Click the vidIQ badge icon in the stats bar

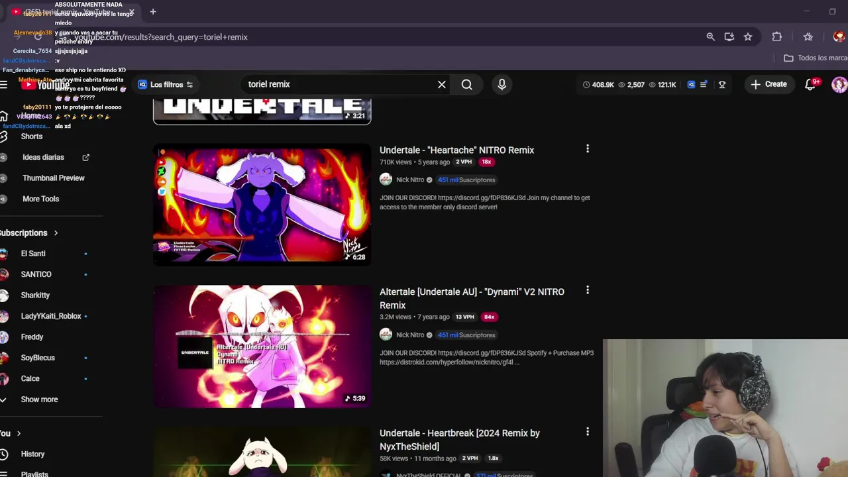[x=691, y=85]
